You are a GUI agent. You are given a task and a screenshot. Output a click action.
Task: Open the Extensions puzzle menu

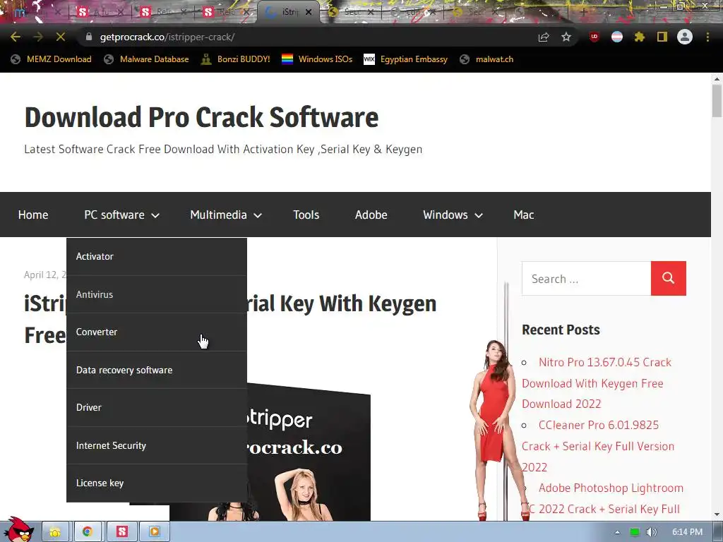tap(640, 37)
